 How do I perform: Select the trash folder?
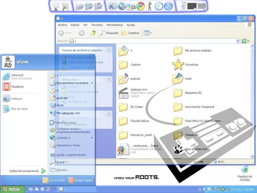pyautogui.click(x=182, y=79)
